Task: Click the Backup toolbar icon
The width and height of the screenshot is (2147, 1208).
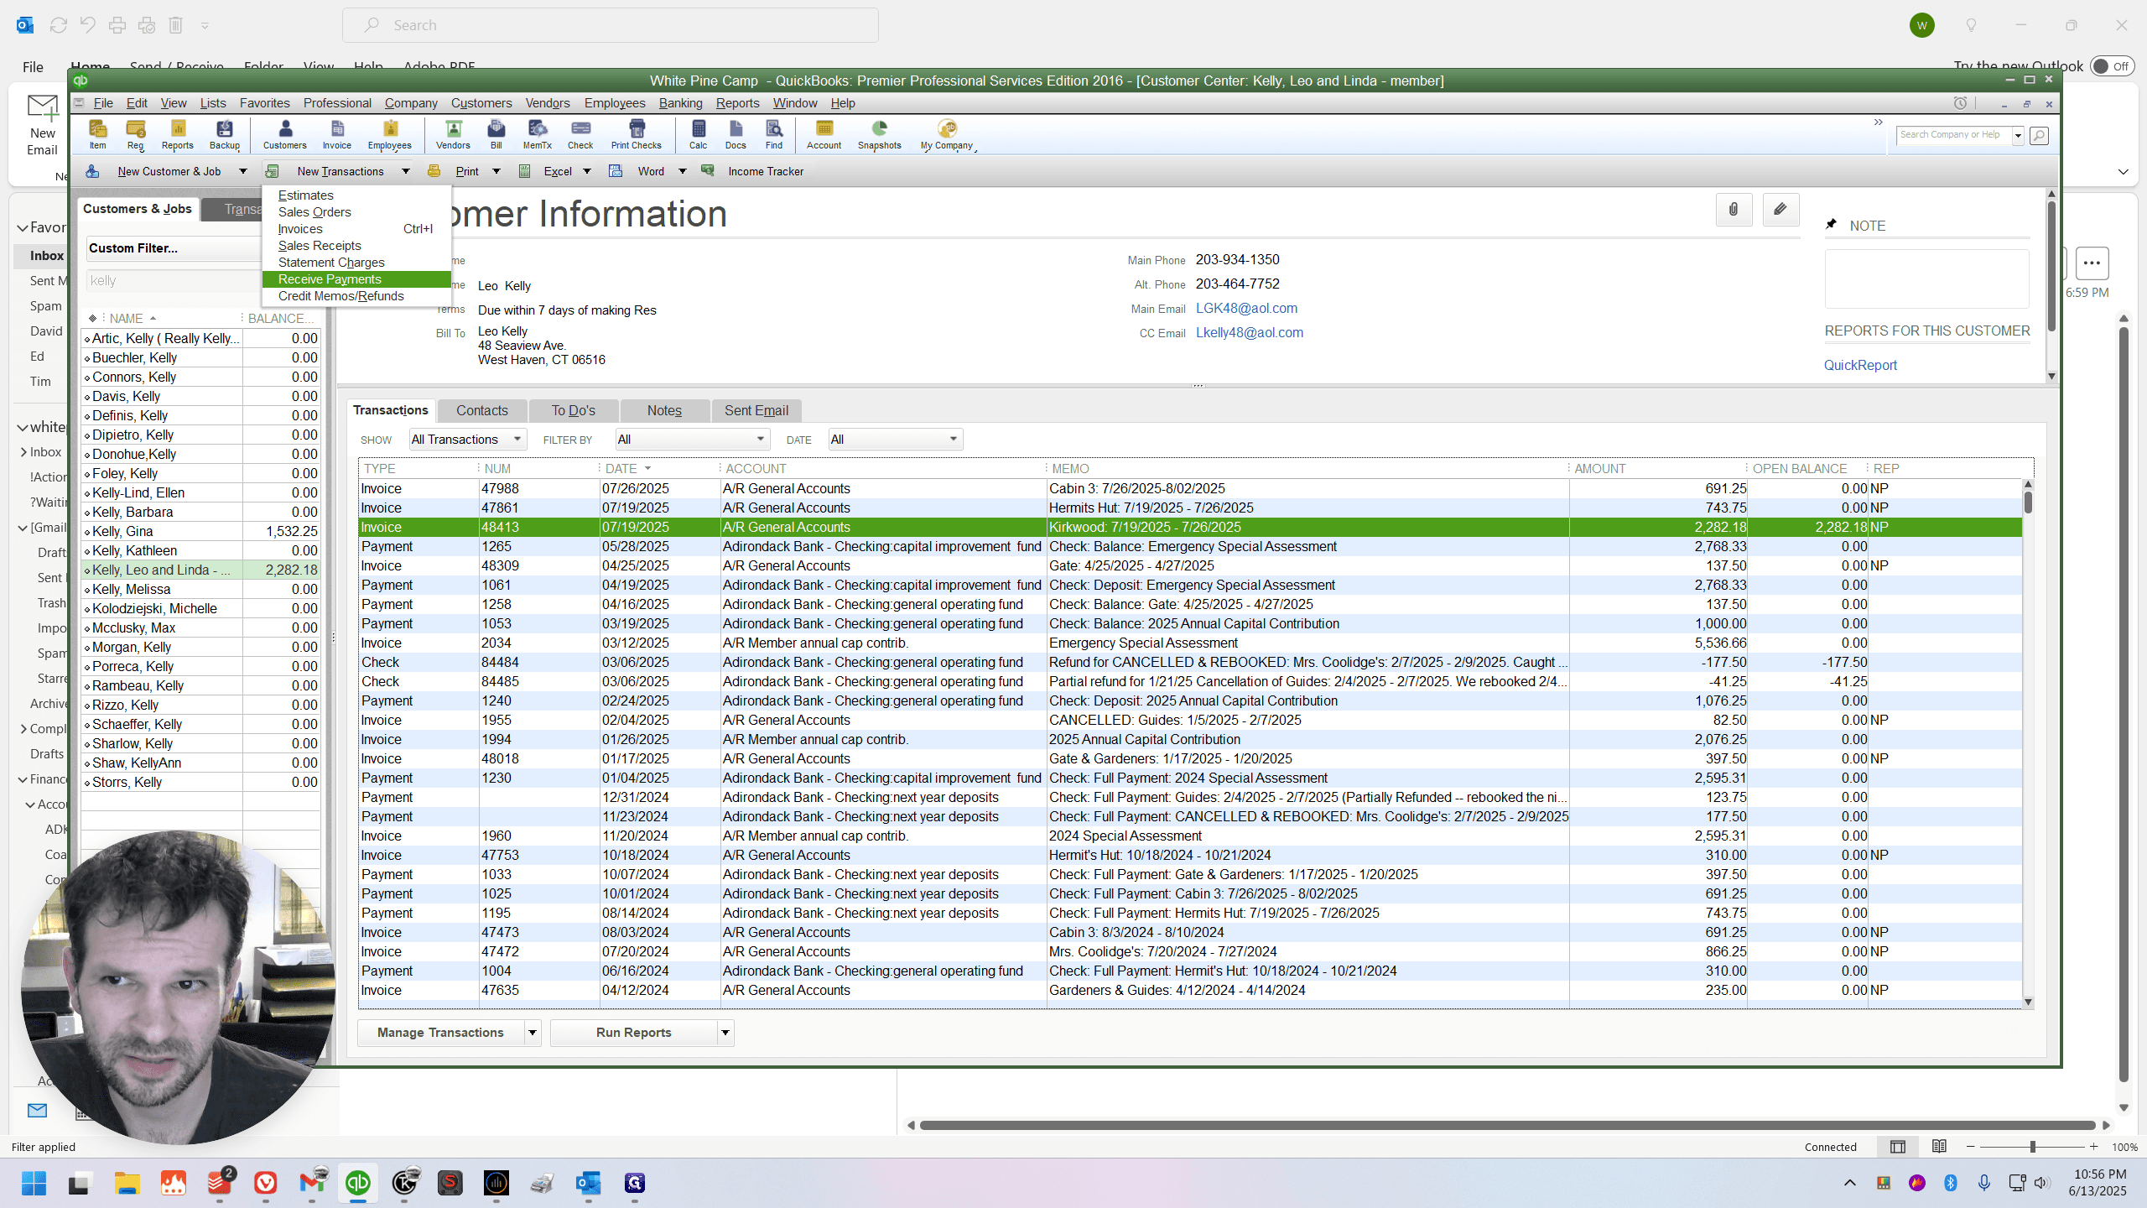Action: [x=225, y=134]
